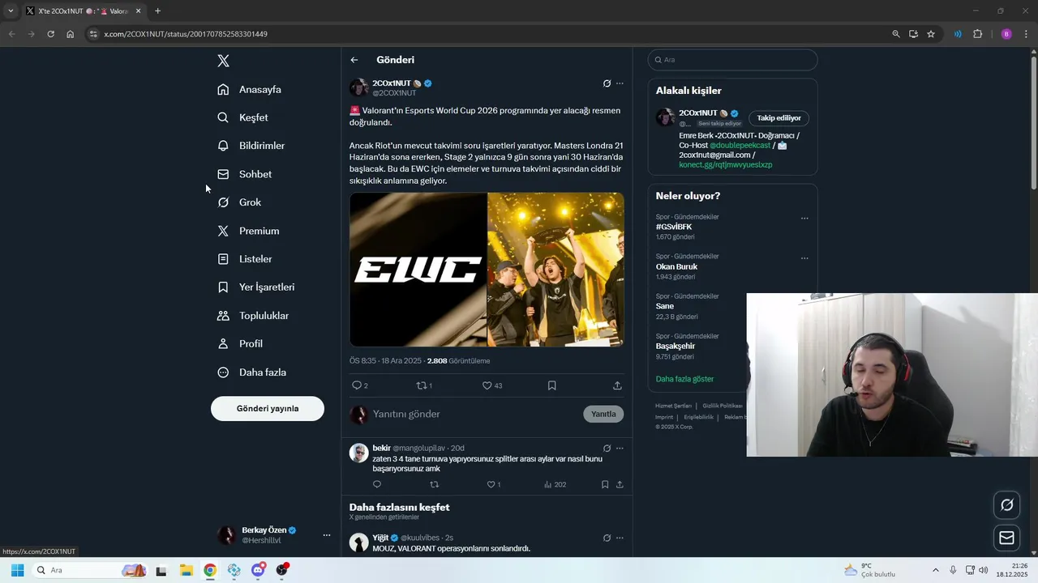Image resolution: width=1038 pixels, height=583 pixels.
Task: Open #GSvİBFK trending topic
Action: (x=674, y=227)
